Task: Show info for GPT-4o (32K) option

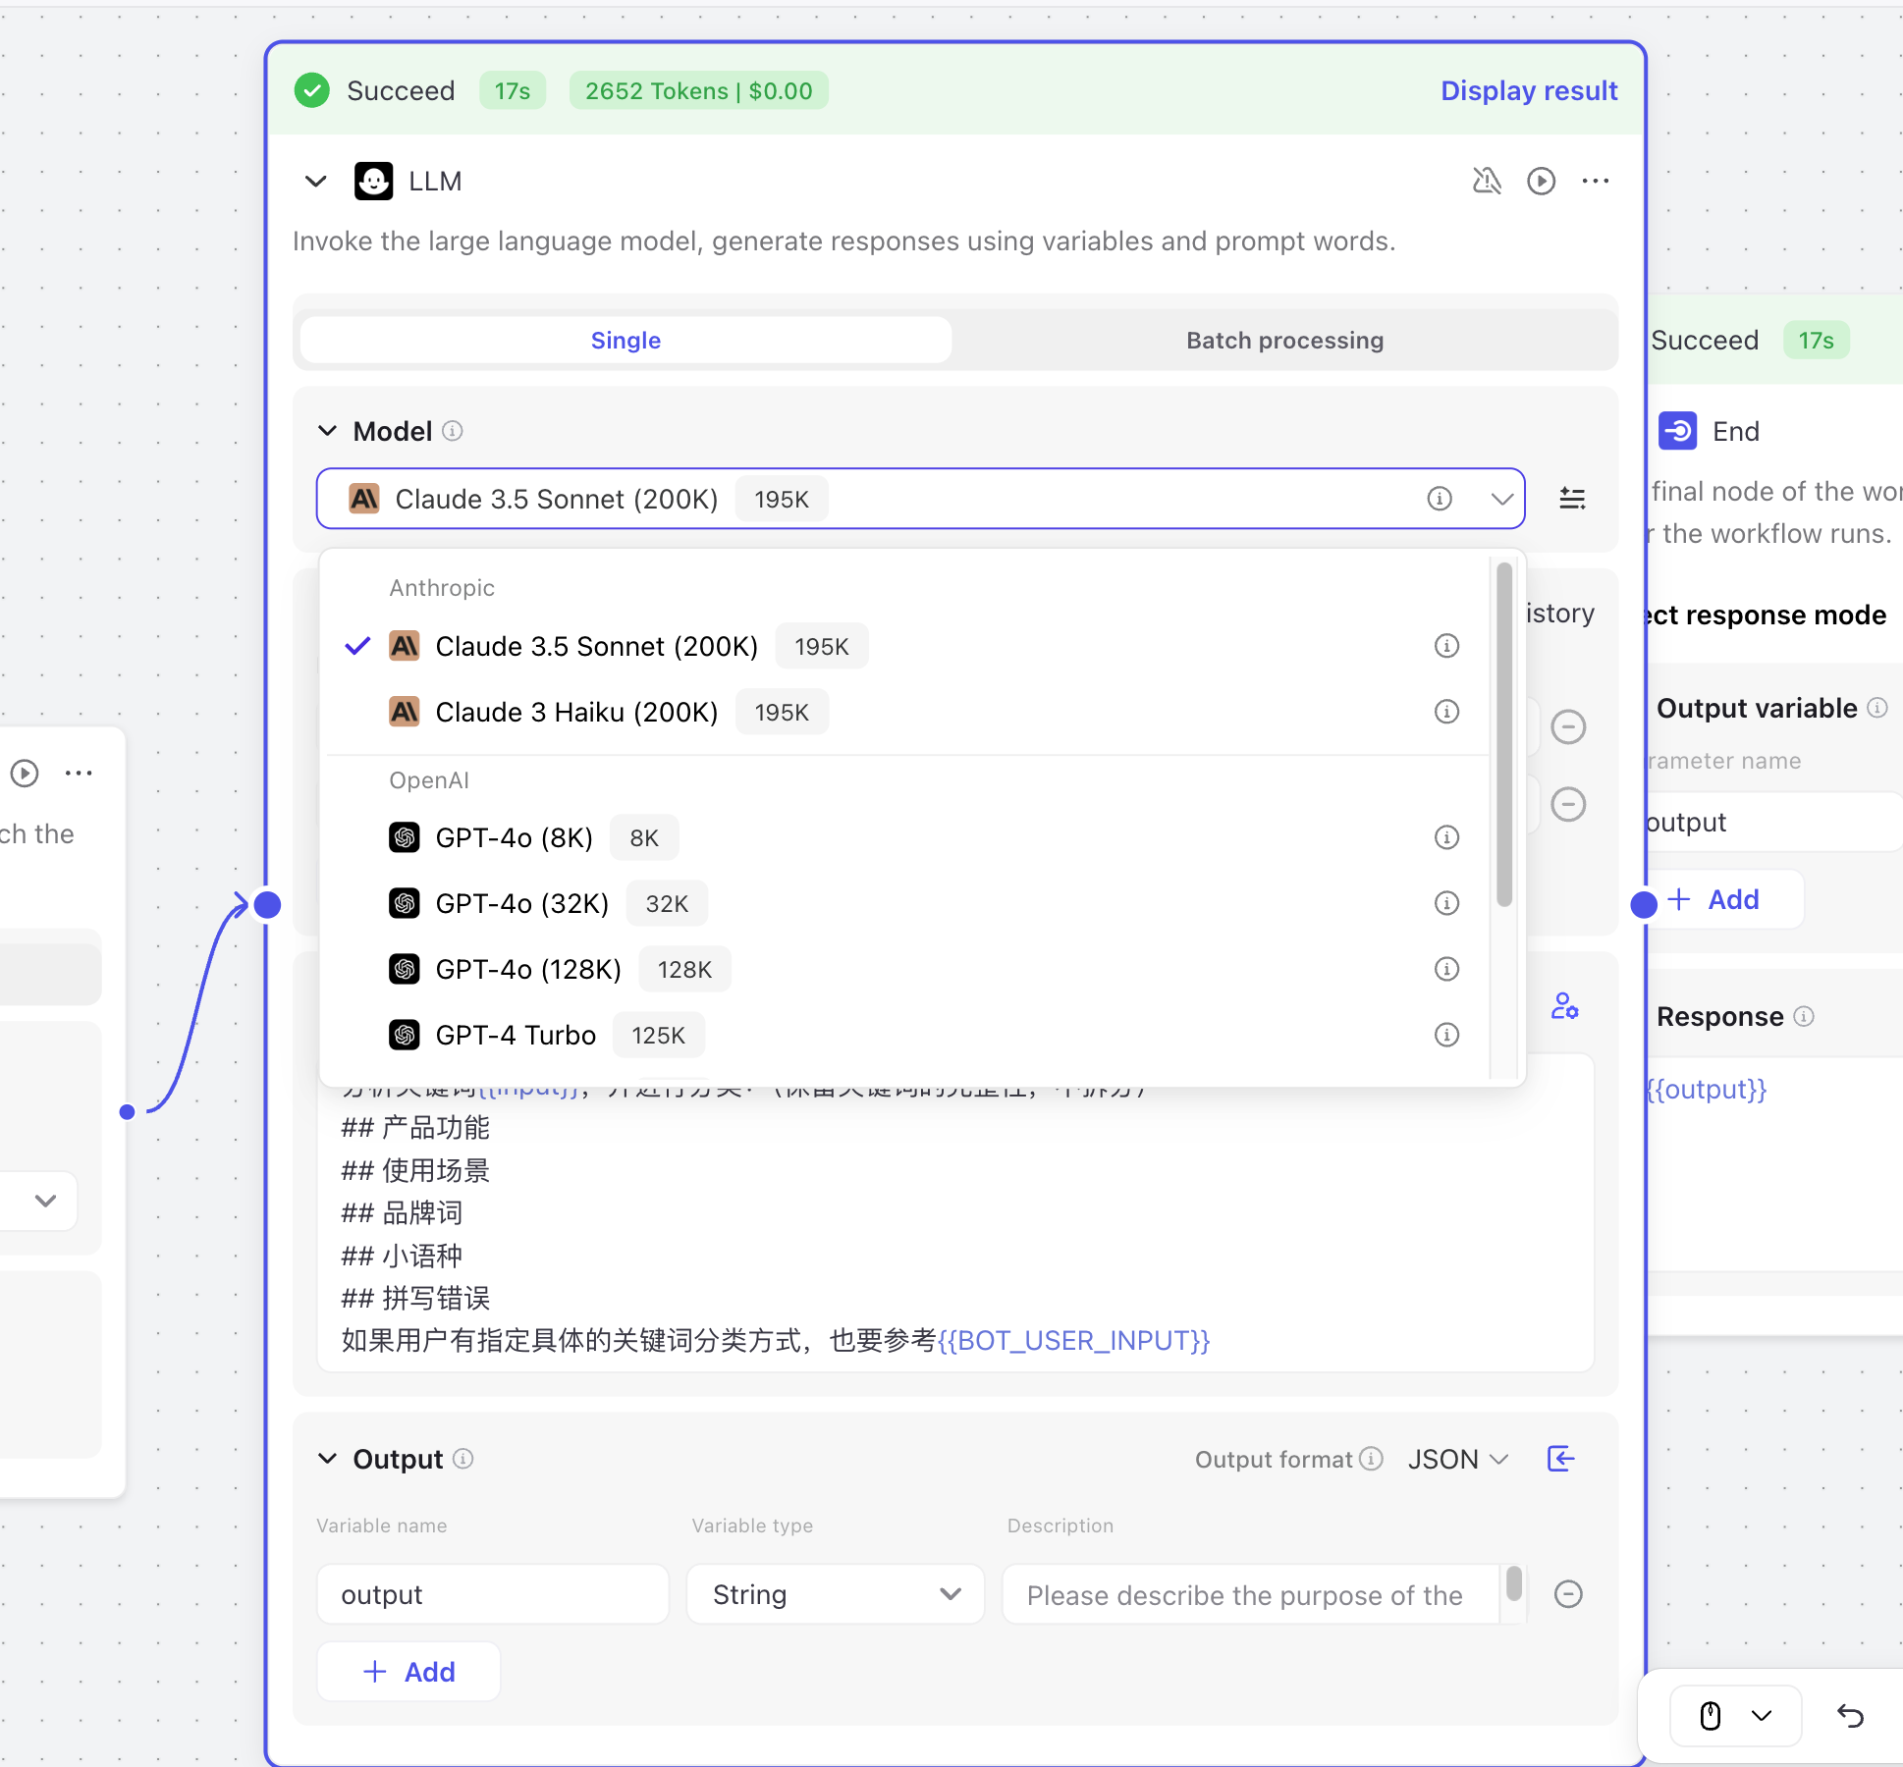Action: click(1446, 903)
